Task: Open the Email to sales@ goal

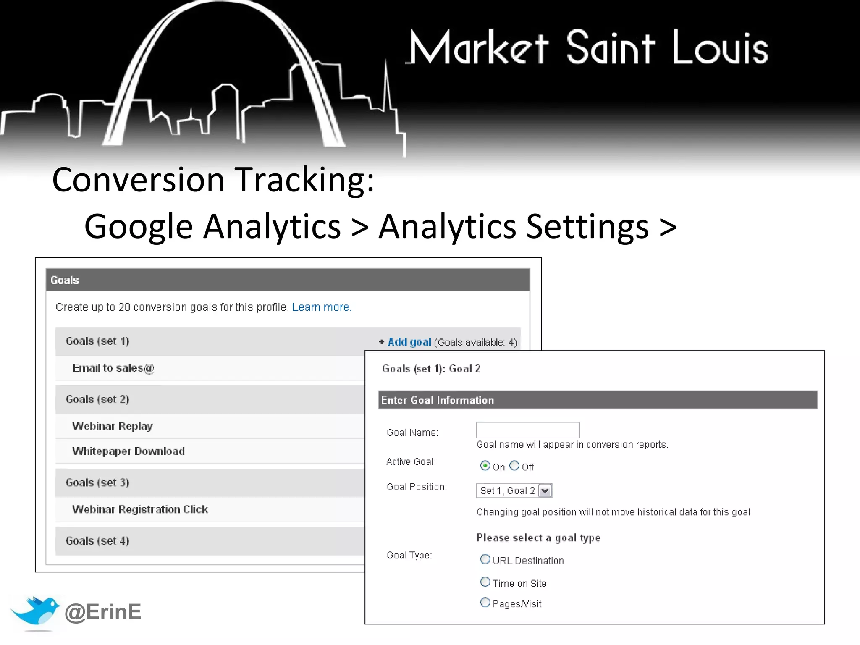Action: click(113, 368)
